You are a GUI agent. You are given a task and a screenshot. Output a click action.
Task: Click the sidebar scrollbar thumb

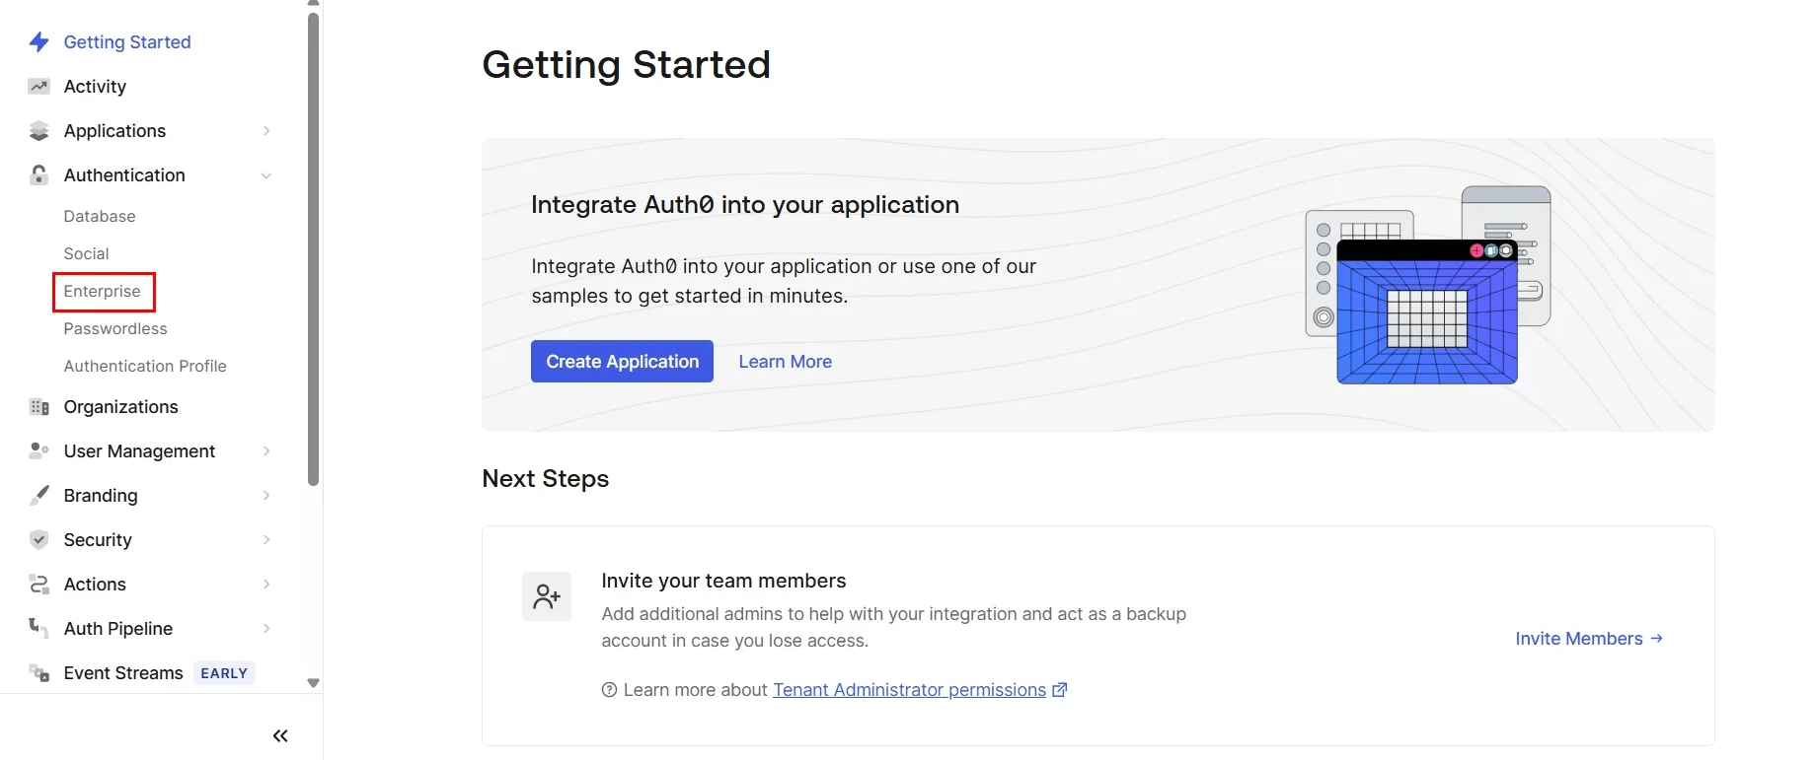point(314,248)
